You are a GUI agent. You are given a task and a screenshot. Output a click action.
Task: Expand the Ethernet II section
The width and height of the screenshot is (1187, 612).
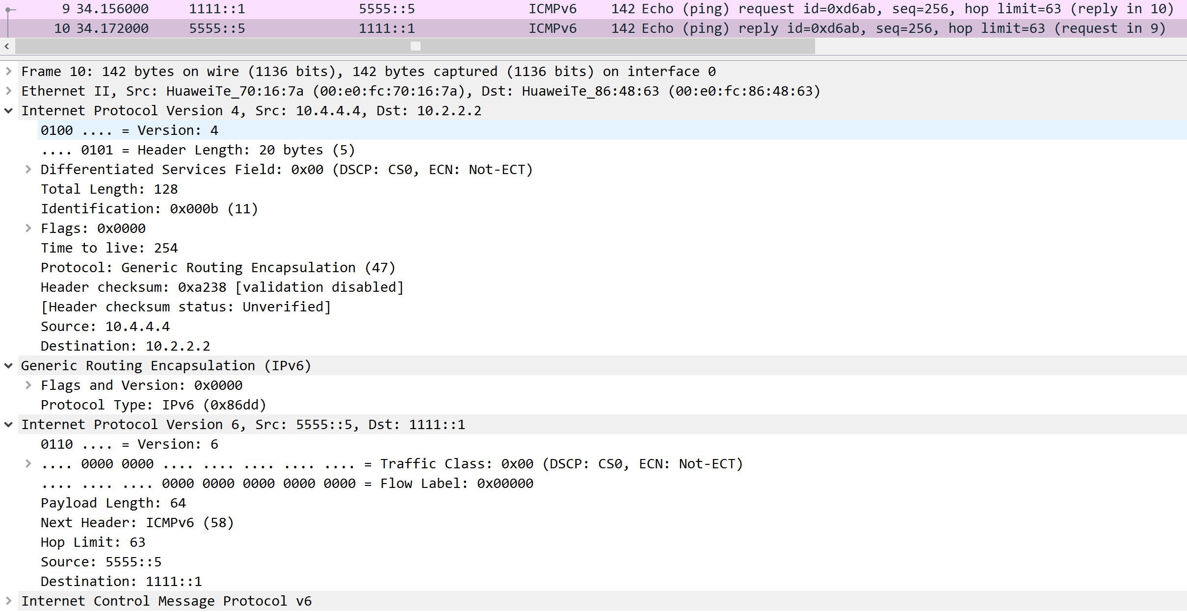8,91
